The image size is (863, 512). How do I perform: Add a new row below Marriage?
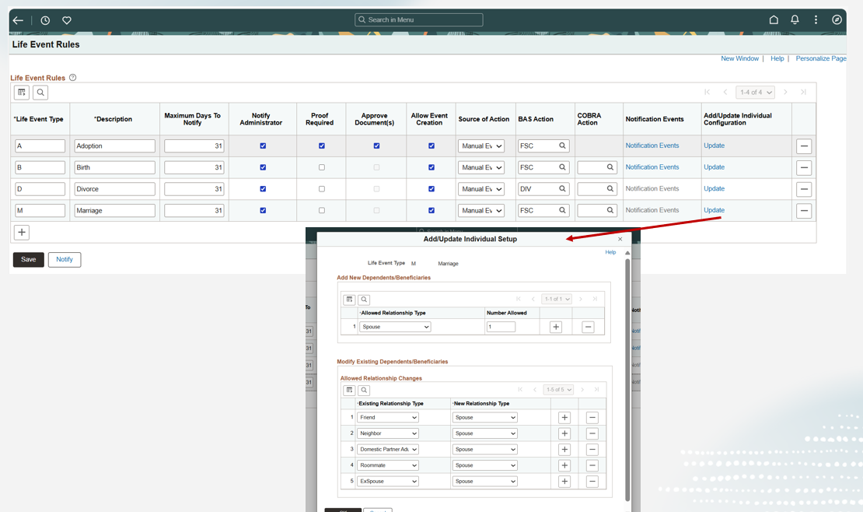point(22,233)
